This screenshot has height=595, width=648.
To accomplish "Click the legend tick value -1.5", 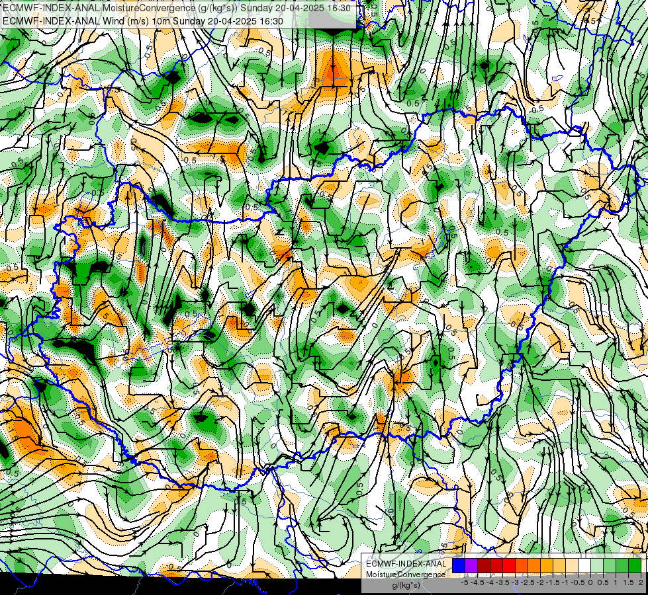I will coord(553,582).
